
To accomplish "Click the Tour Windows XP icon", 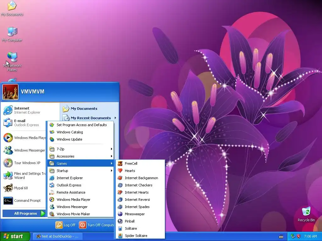I will tap(8, 163).
